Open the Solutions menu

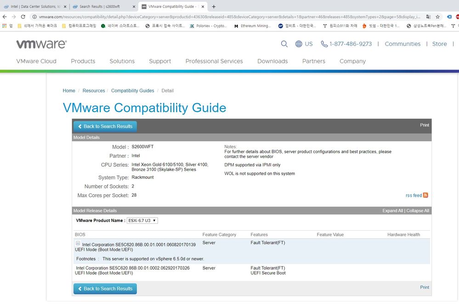tap(122, 61)
